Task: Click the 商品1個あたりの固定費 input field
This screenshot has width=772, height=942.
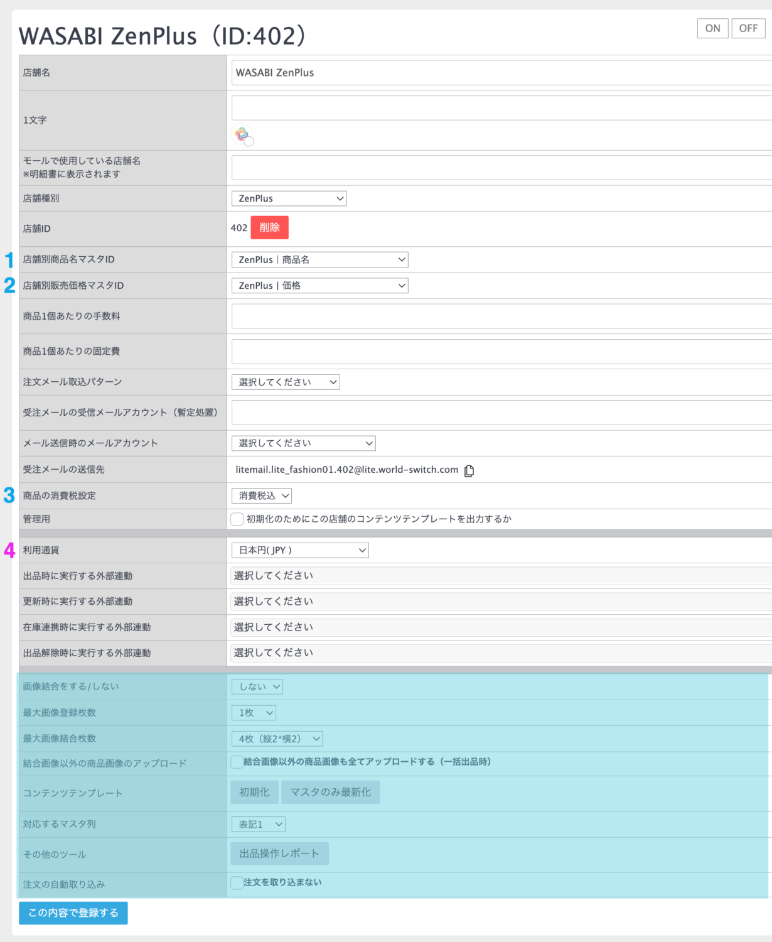Action: click(501, 351)
